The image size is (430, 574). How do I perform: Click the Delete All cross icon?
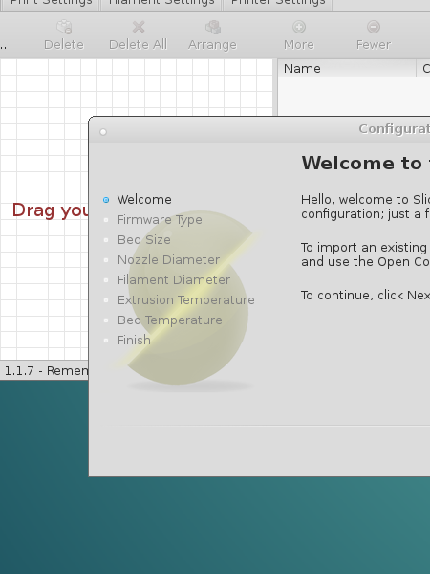(x=139, y=27)
